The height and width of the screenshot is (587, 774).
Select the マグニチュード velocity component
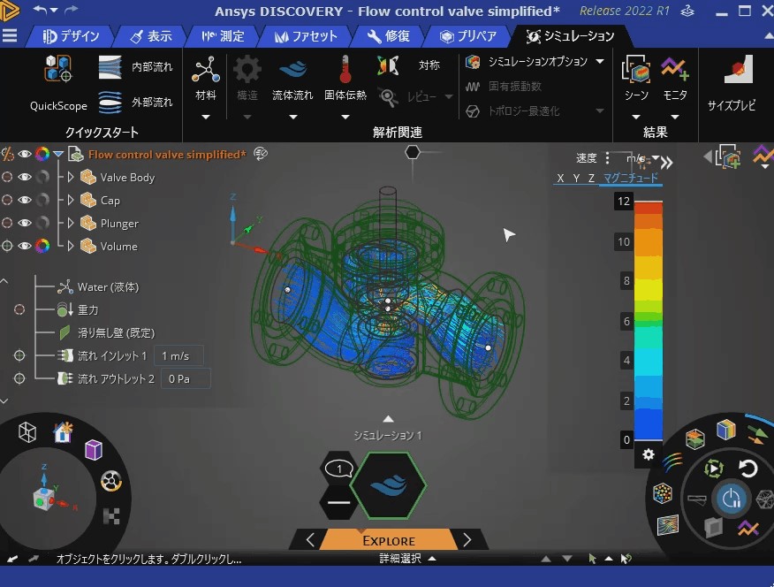[631, 178]
